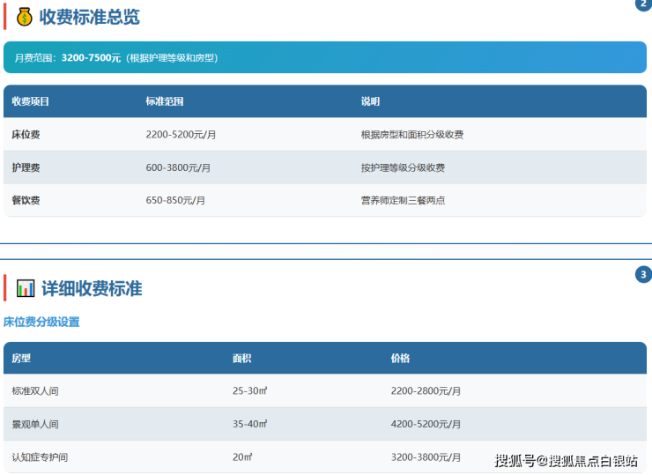Select the 月费范围 3200-7500元 banner
The image size is (652, 475).
pos(324,57)
